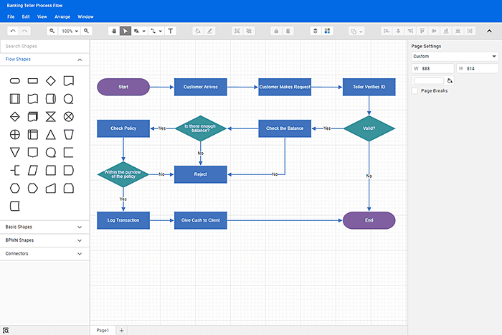
Task: Expand the Connectors section
Action: pos(44,254)
